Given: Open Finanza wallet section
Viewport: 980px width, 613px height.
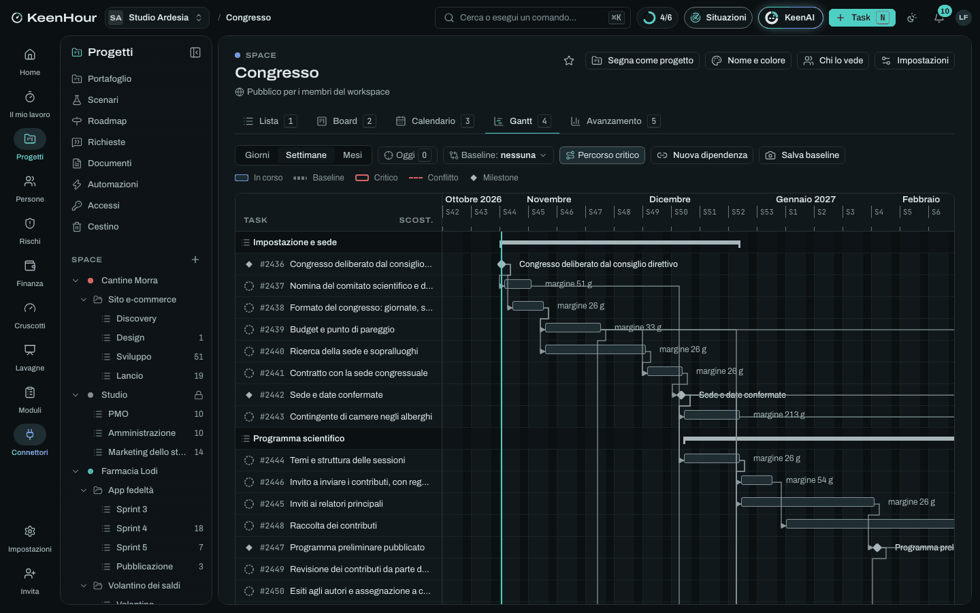Looking at the screenshot, I should pos(30,272).
